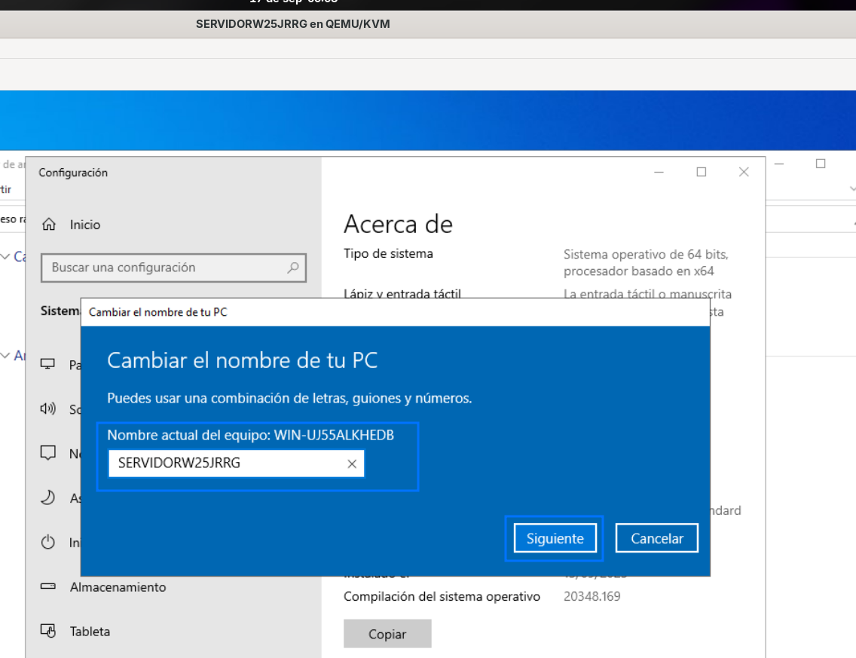Click Nombre actual del equipo WIN-UJ55ALKHEDB text
Screen dimensions: 856x658
pos(251,435)
